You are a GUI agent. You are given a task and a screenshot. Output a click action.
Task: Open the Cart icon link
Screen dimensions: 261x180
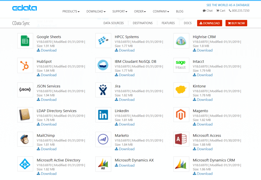click(x=221, y=11)
